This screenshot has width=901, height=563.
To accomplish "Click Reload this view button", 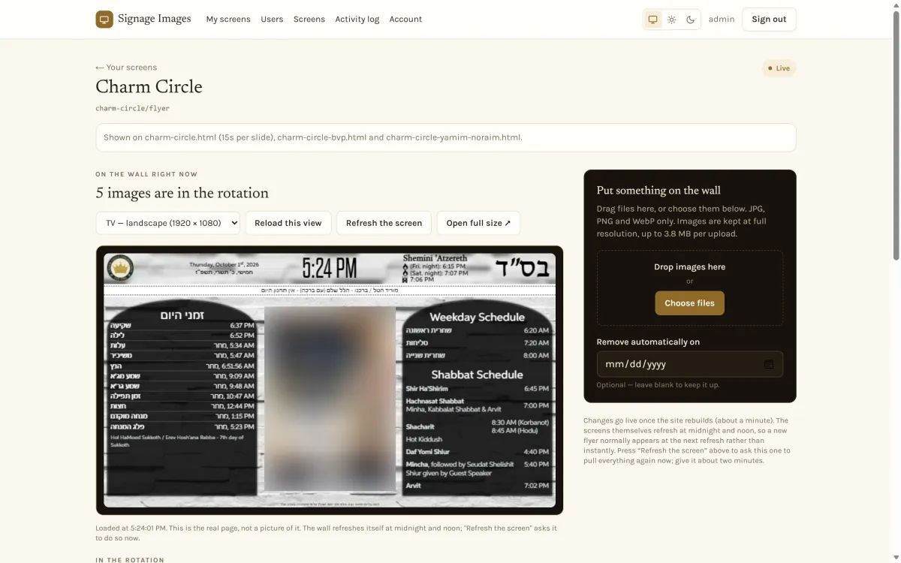I will [288, 223].
